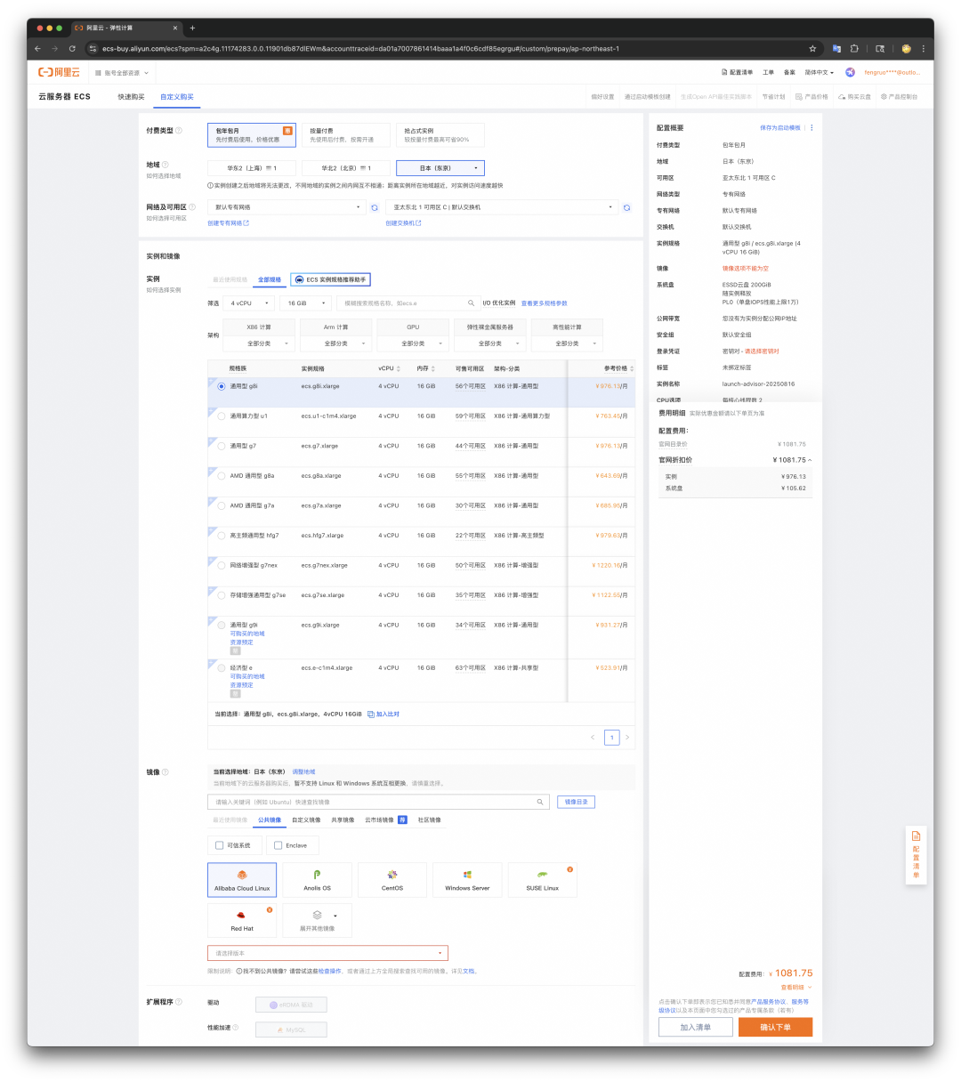Screen dimensions: 961x1082
Task: Click the Alibaba Cloud Linux image icon
Action: pyautogui.click(x=242, y=875)
